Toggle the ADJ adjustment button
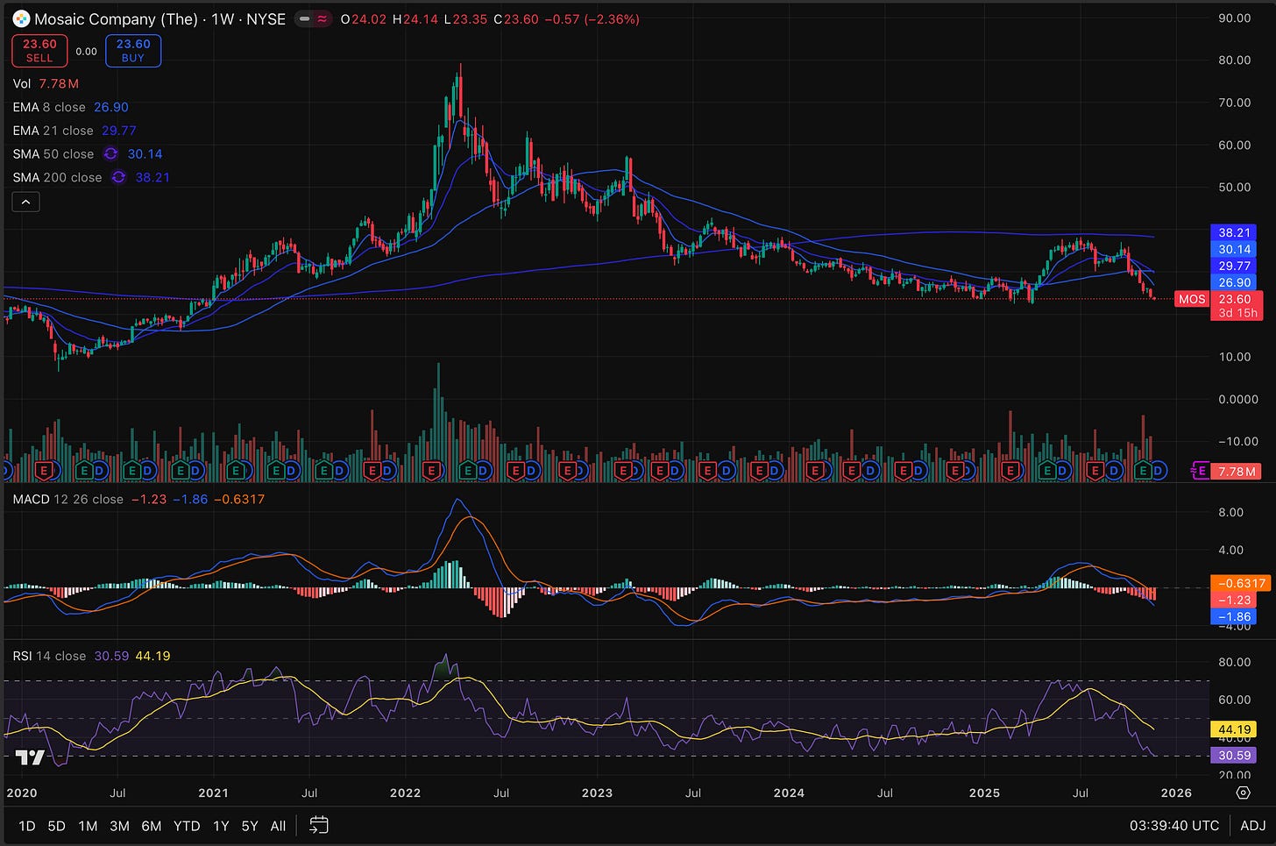The image size is (1276, 846). [1252, 825]
